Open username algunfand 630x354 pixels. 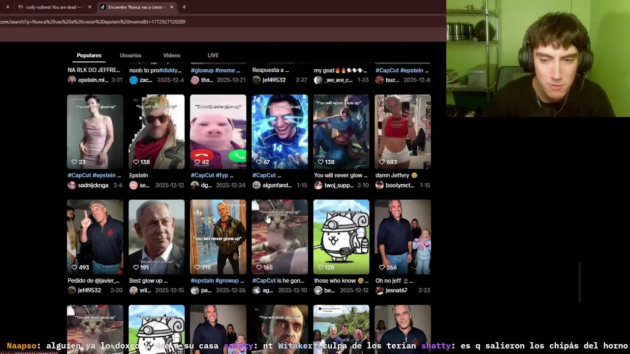point(277,185)
